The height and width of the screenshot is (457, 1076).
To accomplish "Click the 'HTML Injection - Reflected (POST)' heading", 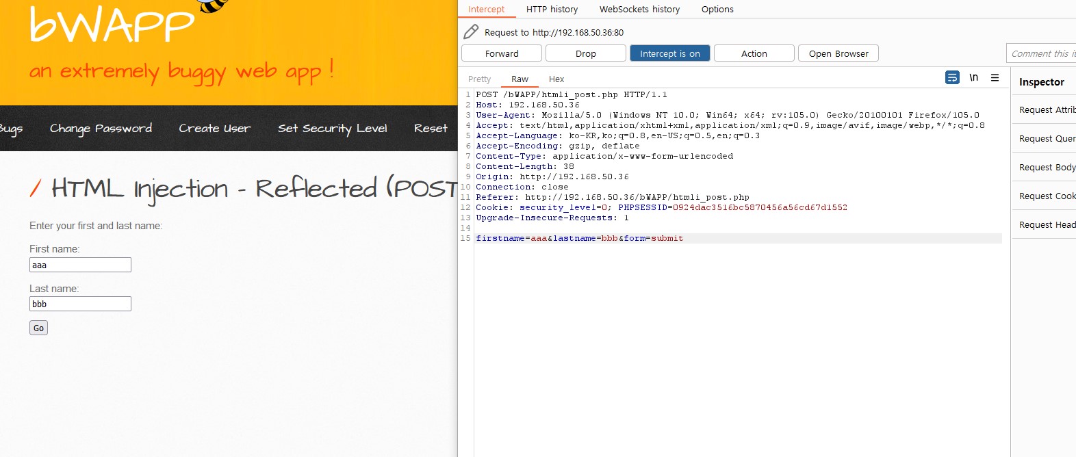I will [x=254, y=188].
